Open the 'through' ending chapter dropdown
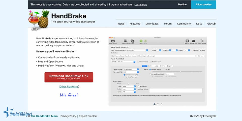 tap(187, 50)
